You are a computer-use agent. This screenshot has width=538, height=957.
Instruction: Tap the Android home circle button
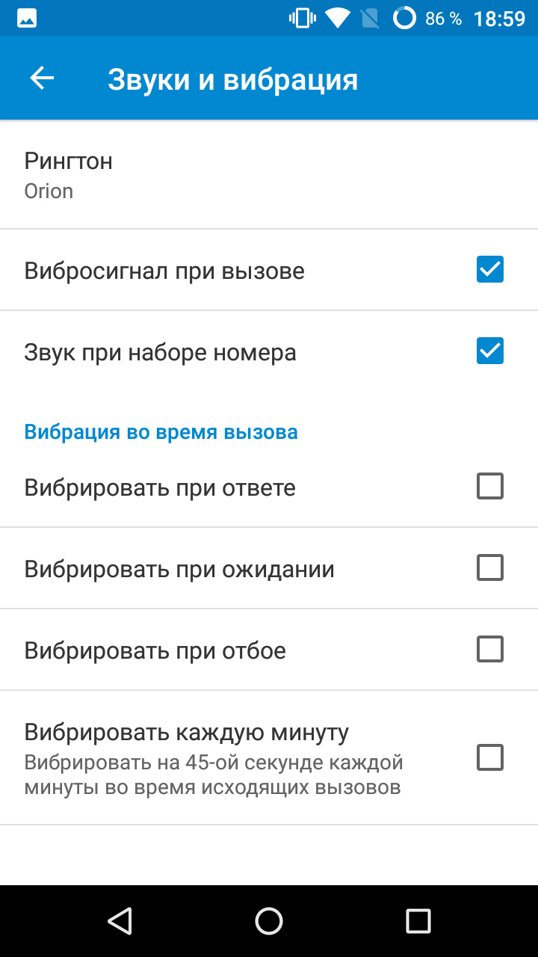click(x=269, y=921)
